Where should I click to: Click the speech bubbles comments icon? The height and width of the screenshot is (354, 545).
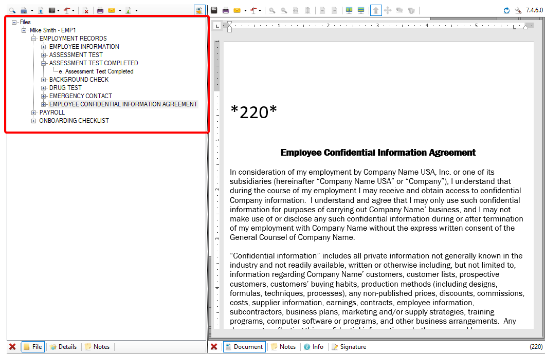pyautogui.click(x=399, y=10)
